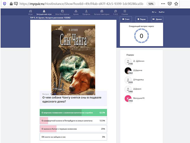The width and height of the screenshot is (190, 143).
Task: Open Игра section in top navigation
Action: click(30, 13)
